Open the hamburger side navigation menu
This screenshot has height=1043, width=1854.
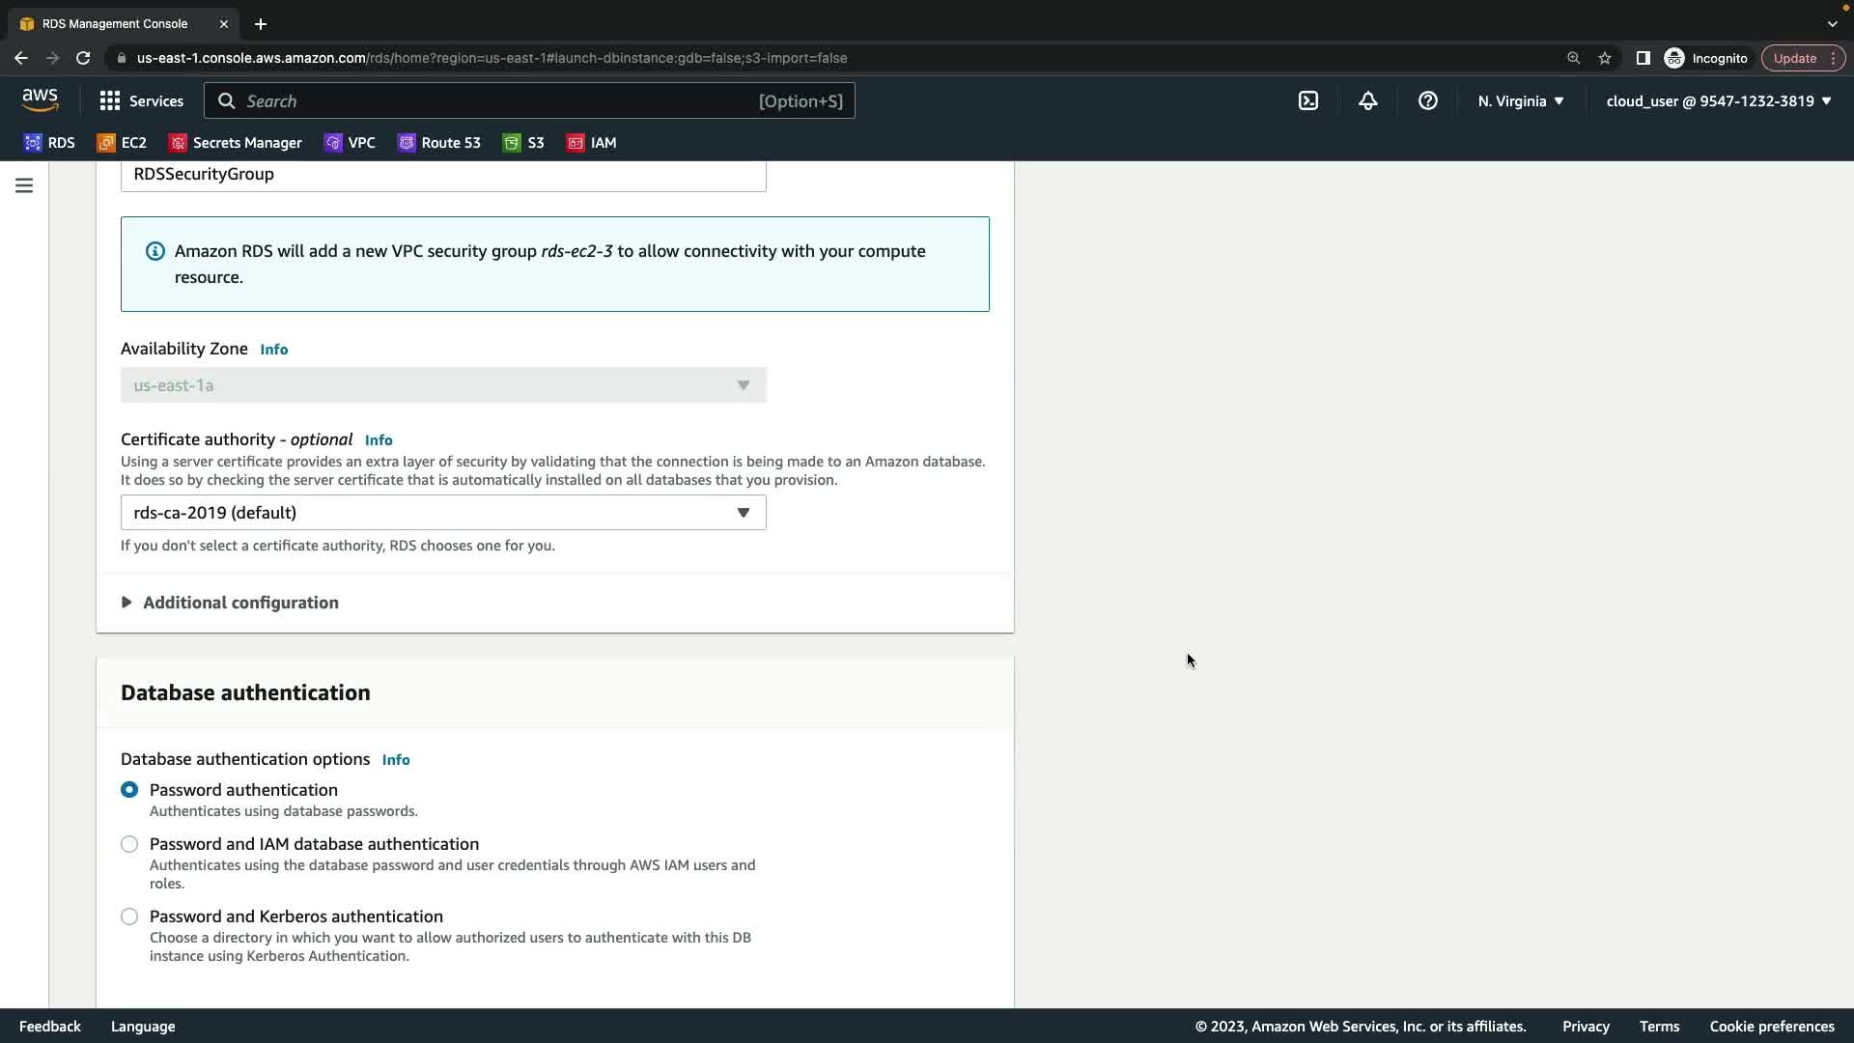[24, 185]
